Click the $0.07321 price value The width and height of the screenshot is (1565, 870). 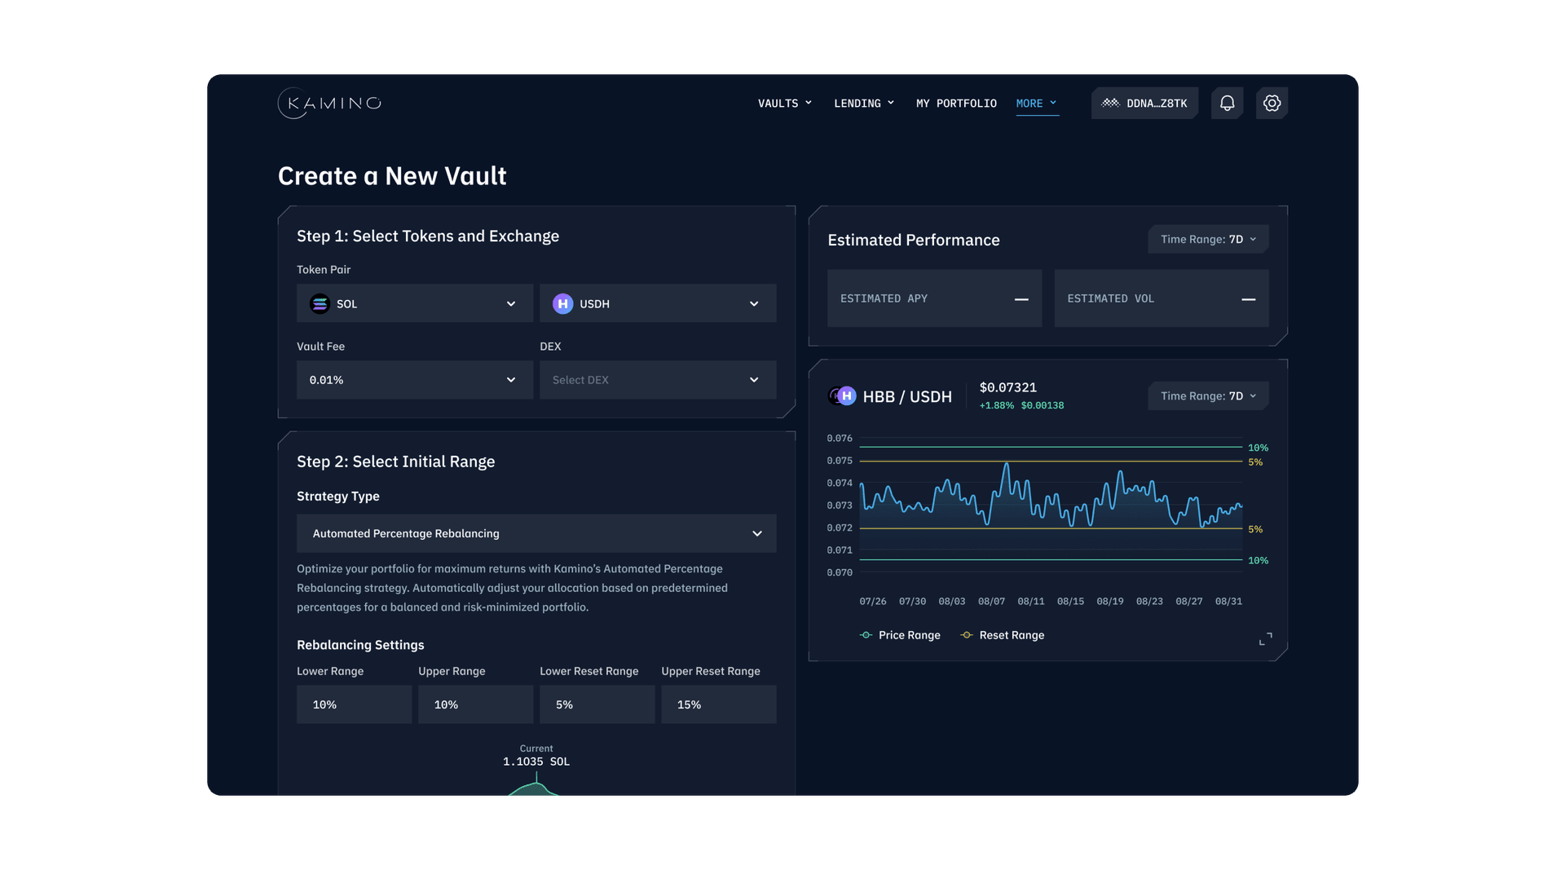[1007, 387]
